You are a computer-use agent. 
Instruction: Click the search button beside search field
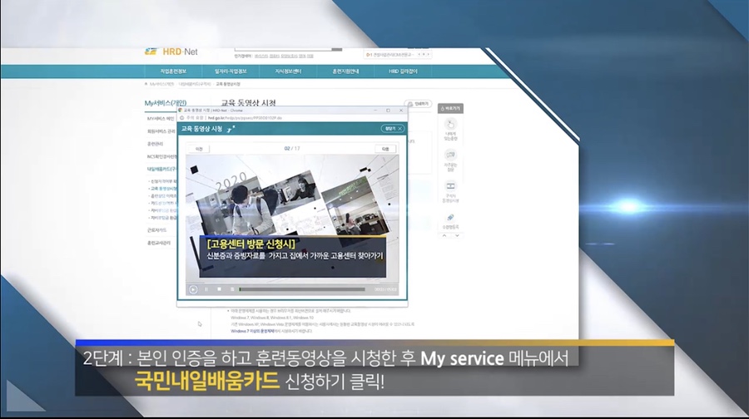(337, 49)
